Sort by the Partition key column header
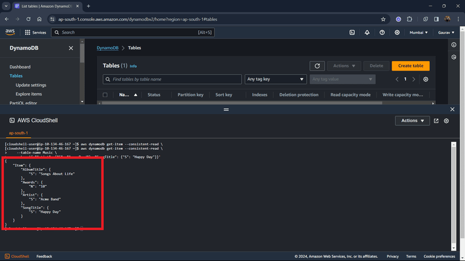 [x=190, y=95]
